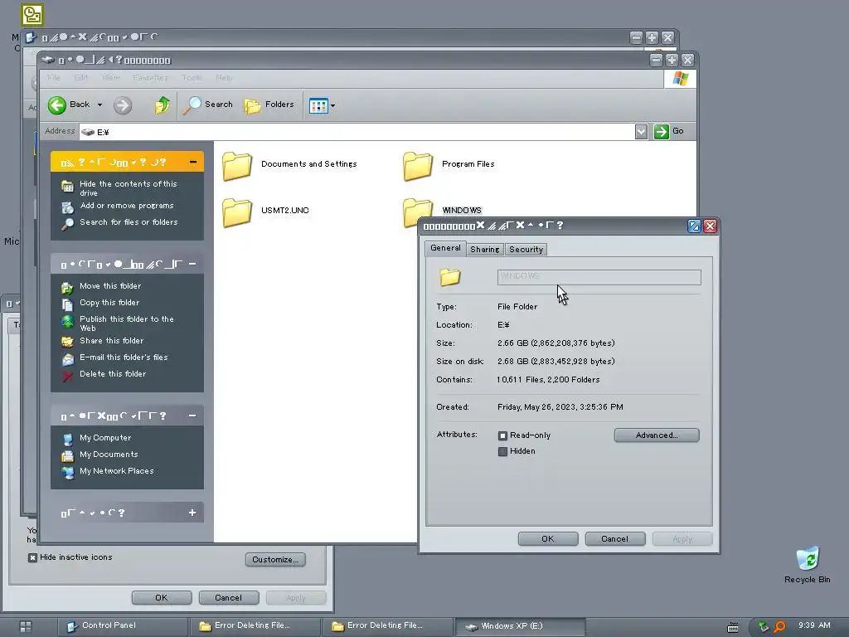Switch to Control Panel taskbar button

(122, 626)
